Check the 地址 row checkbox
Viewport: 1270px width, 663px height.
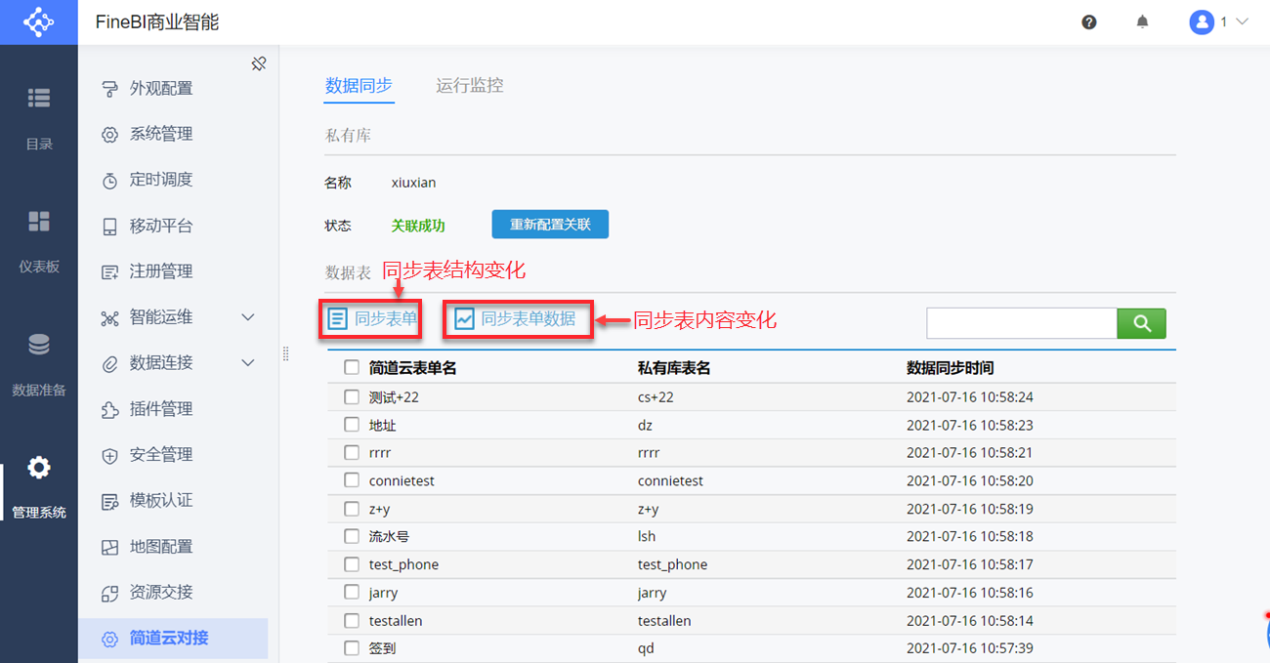point(352,425)
